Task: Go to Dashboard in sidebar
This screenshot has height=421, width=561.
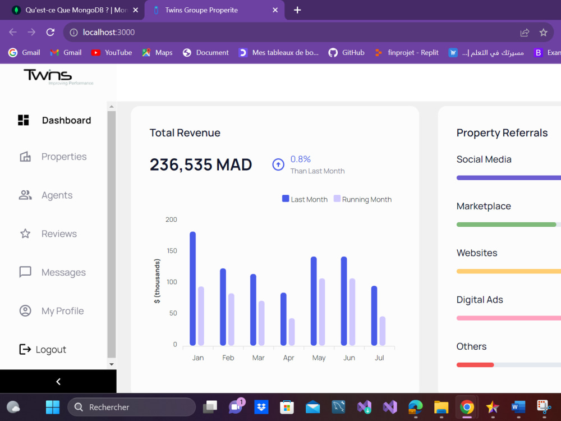Action: (x=67, y=120)
